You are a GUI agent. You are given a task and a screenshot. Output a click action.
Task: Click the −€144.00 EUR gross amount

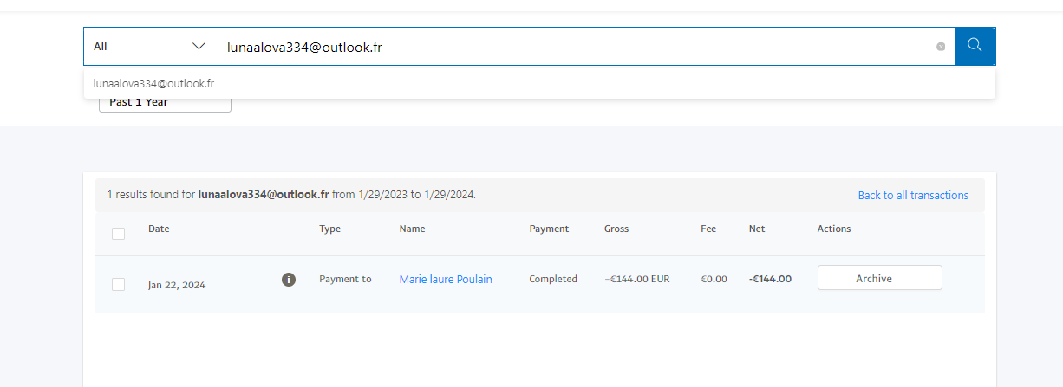636,280
